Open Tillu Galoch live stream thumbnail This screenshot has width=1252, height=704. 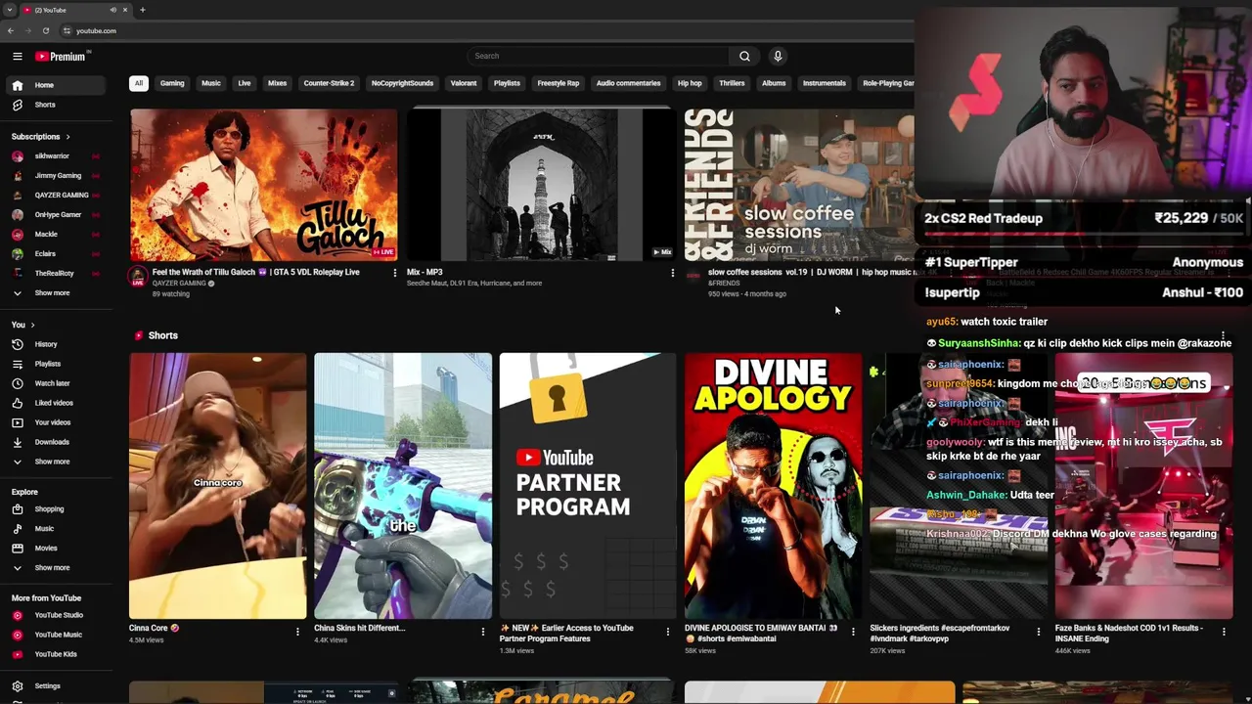264,185
